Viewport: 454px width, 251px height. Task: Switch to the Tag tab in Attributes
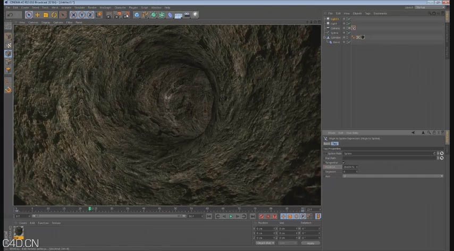334,144
